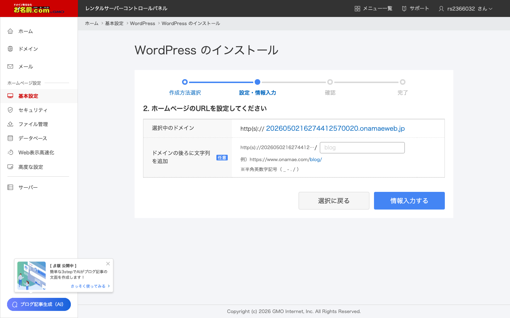The width and height of the screenshot is (510, 318).
Task: Open Web表示高速化 sidebar label
Action: pyautogui.click(x=36, y=152)
